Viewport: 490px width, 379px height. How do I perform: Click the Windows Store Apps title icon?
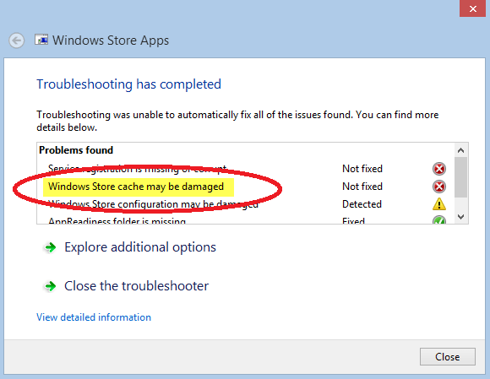click(41, 40)
